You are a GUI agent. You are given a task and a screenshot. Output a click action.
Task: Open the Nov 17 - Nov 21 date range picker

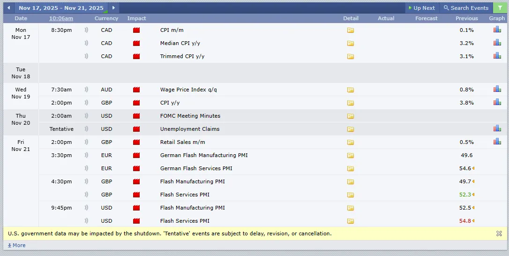(x=61, y=8)
